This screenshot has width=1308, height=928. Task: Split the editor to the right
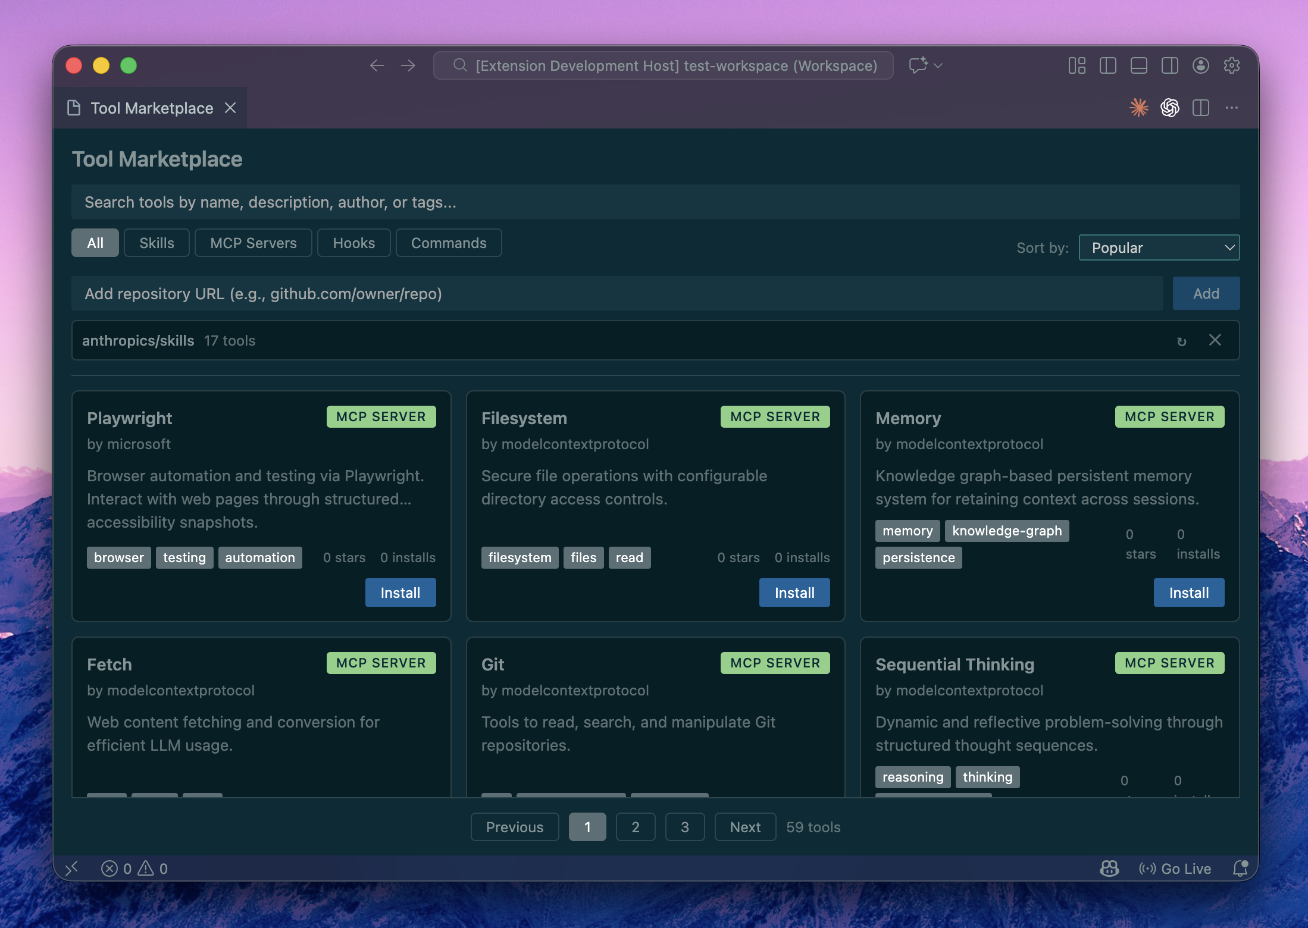click(1200, 108)
